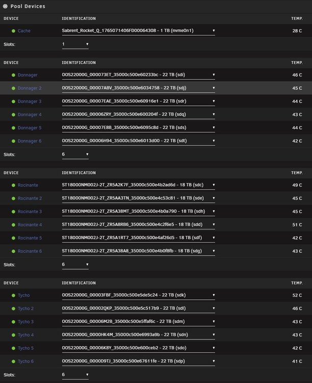Open Donnager identification dropdown (sdi)
Viewport: 312px width, 383px height.
tap(138, 75)
